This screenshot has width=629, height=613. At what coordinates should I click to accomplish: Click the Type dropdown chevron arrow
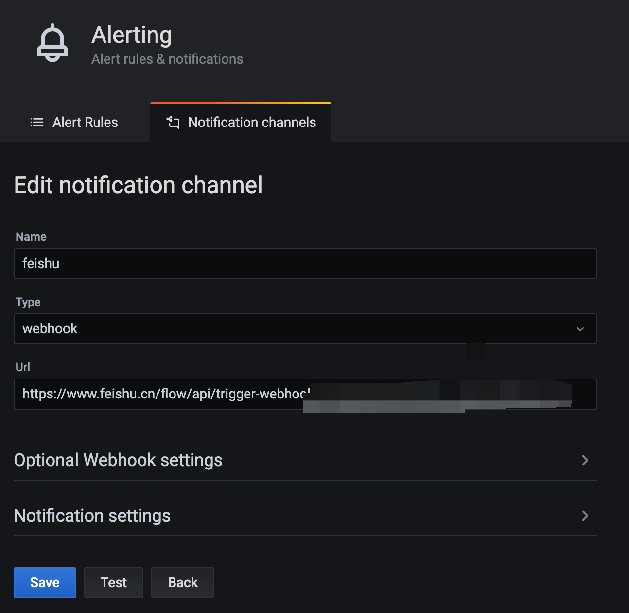[580, 329]
